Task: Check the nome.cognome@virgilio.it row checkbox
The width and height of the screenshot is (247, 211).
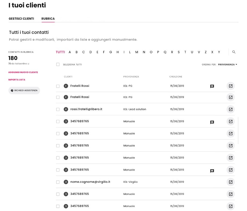Action: coord(58,182)
